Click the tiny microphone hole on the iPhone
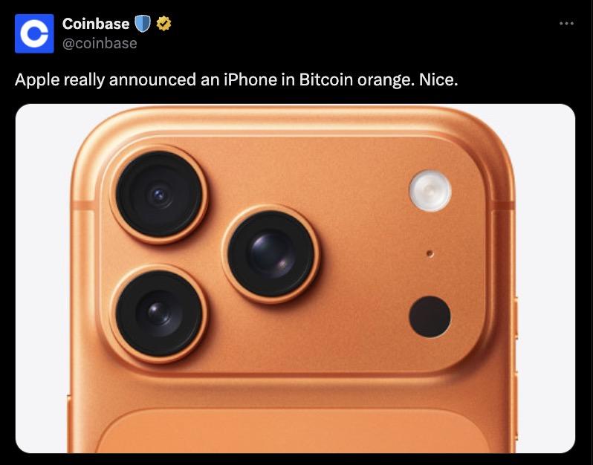Screen dimensions: 593x465 click(430, 254)
